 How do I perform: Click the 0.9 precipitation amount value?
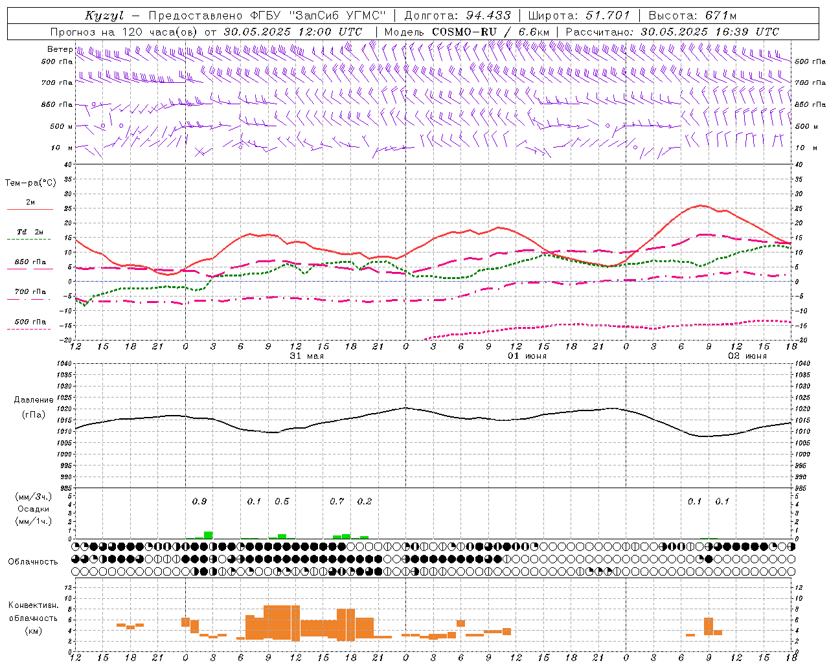pos(199,501)
